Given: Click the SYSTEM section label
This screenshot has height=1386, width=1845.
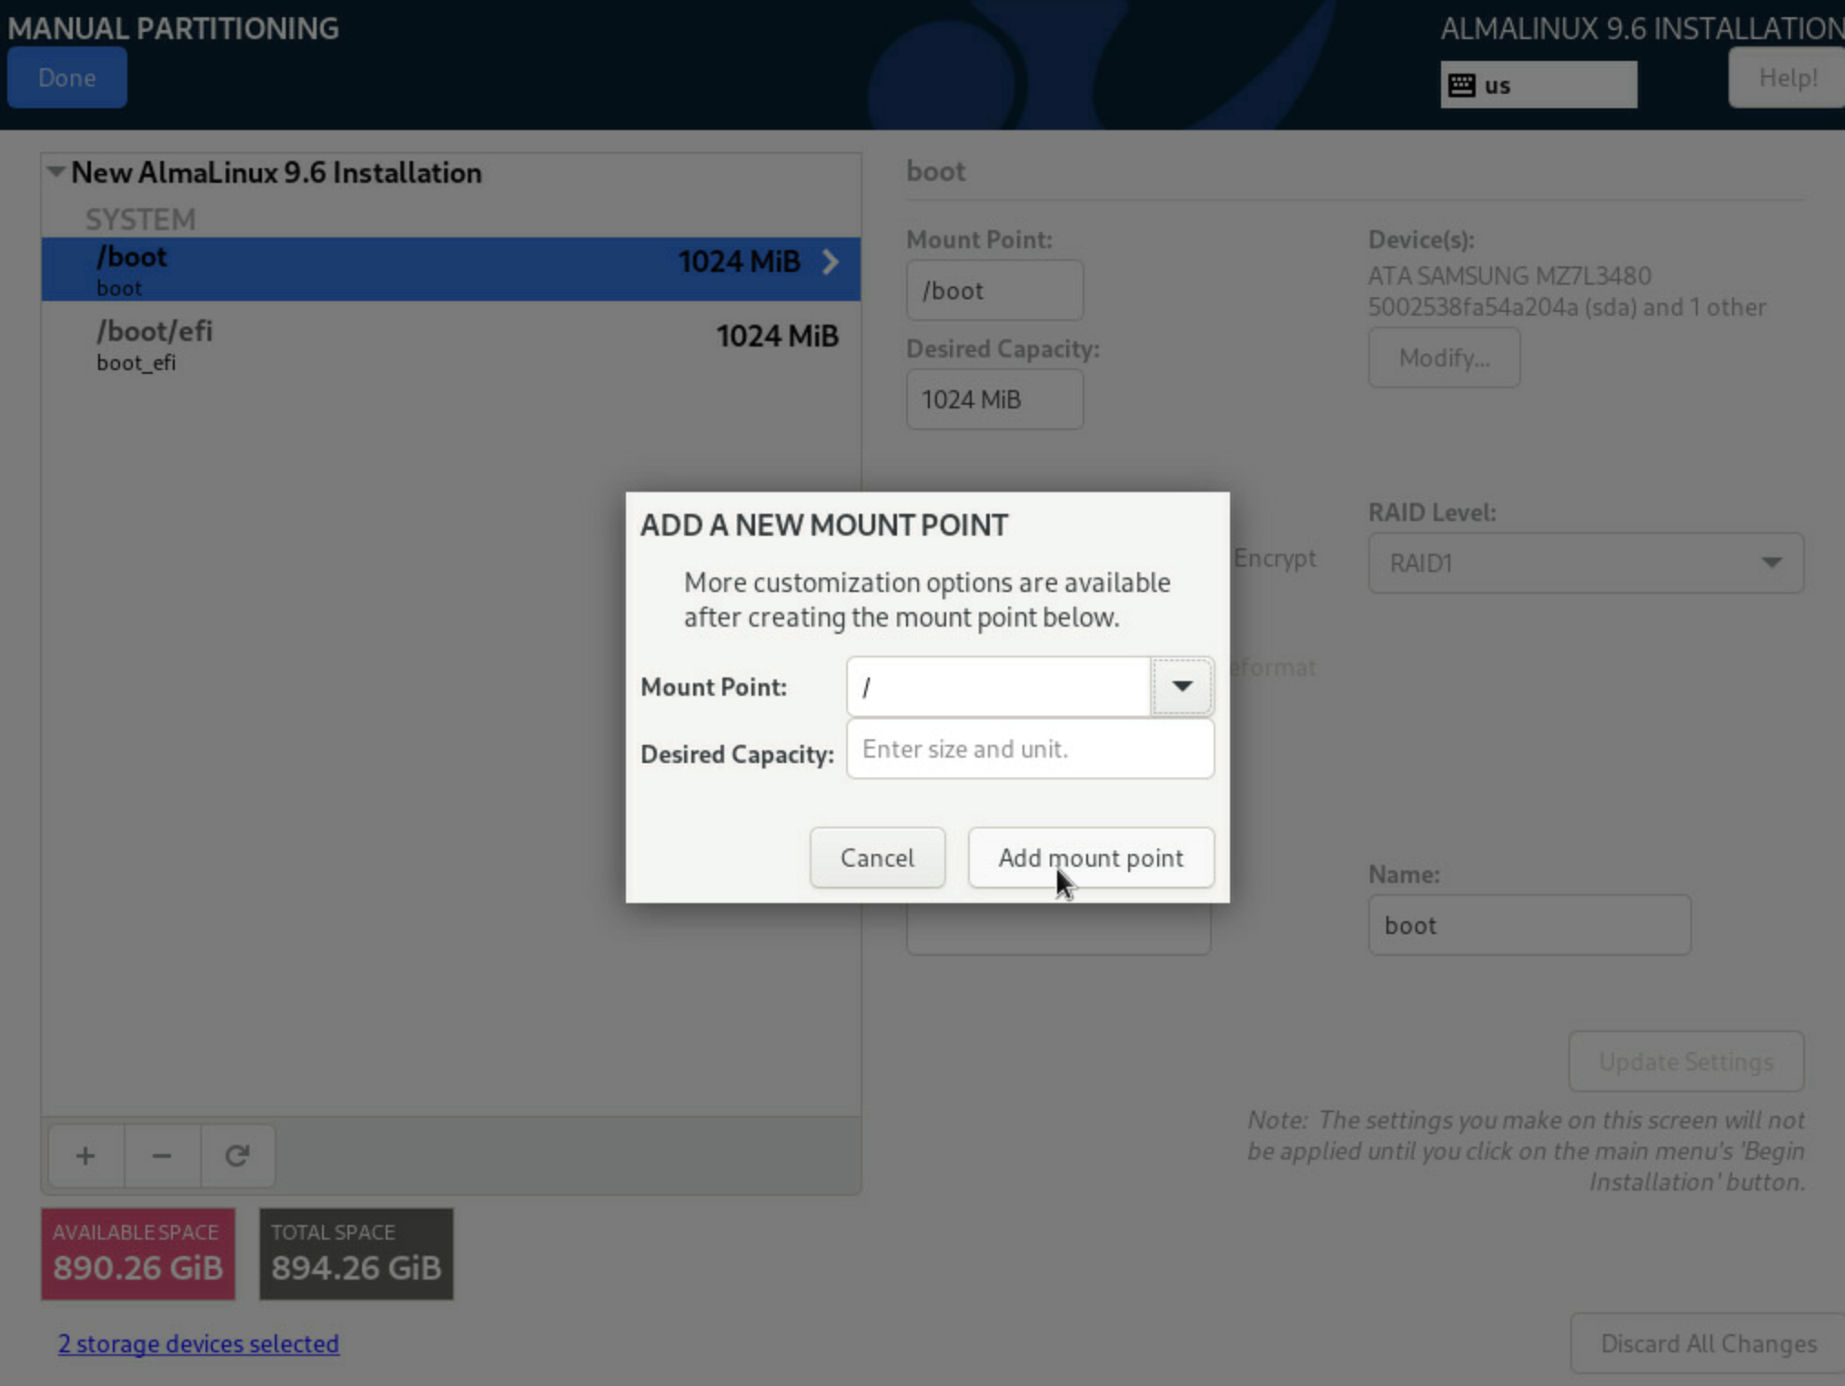Looking at the screenshot, I should [140, 219].
